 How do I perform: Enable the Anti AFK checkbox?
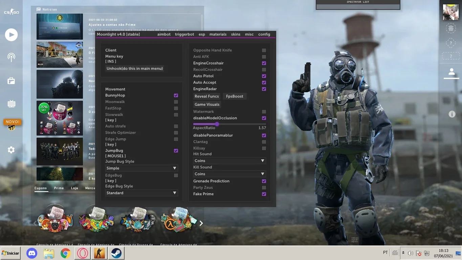coord(264,57)
